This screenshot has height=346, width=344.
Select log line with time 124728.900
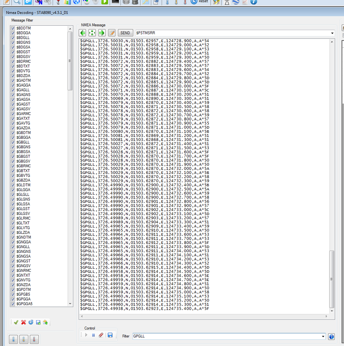point(144,41)
